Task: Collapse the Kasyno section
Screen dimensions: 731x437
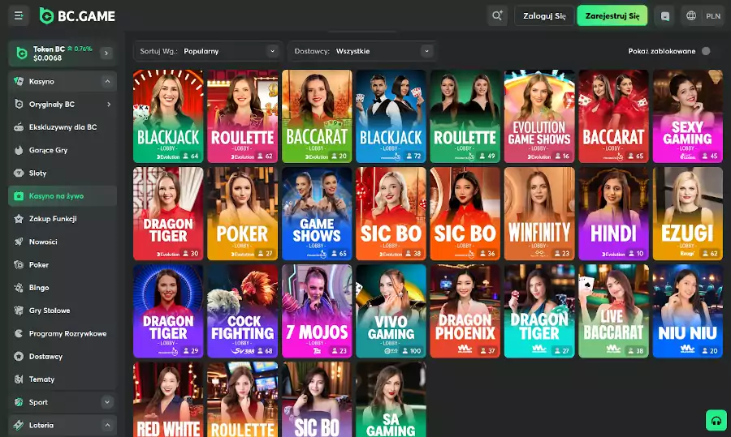Action: pos(106,81)
